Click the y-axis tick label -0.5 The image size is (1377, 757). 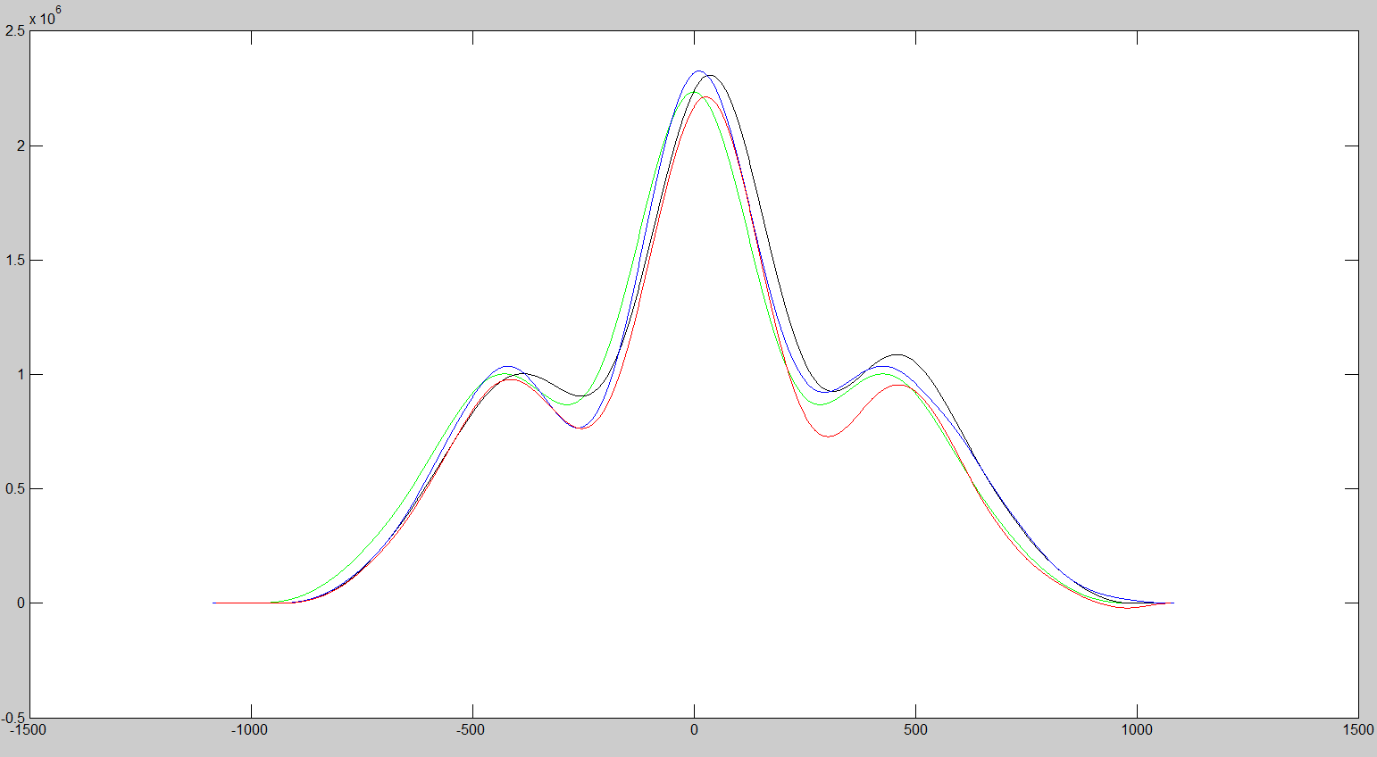[x=13, y=717]
